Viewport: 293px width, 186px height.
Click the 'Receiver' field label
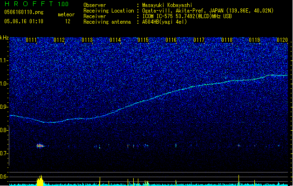point(95,16)
